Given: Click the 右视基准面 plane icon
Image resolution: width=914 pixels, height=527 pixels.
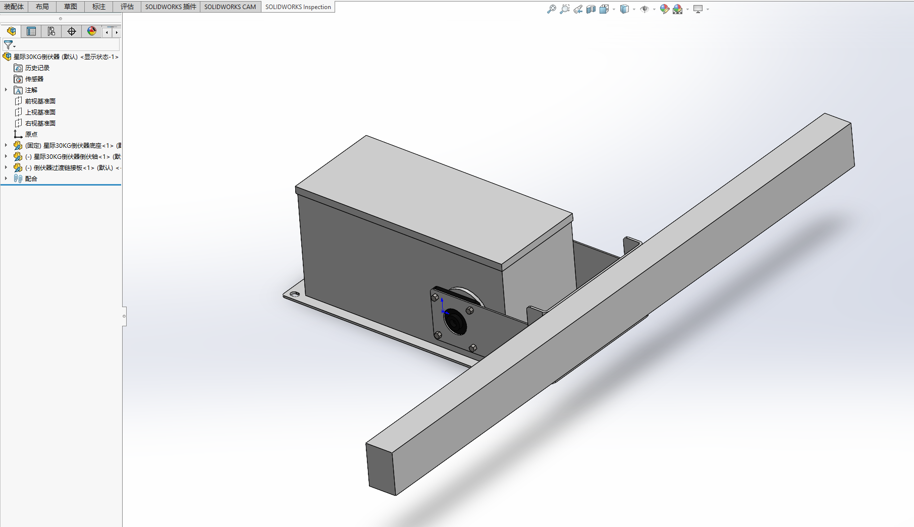Looking at the screenshot, I should tap(18, 123).
